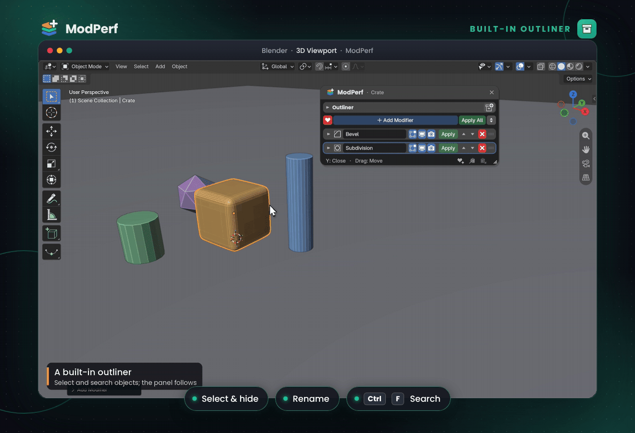Activate the Transform tool
Screen dimensions: 635x433
(51, 180)
